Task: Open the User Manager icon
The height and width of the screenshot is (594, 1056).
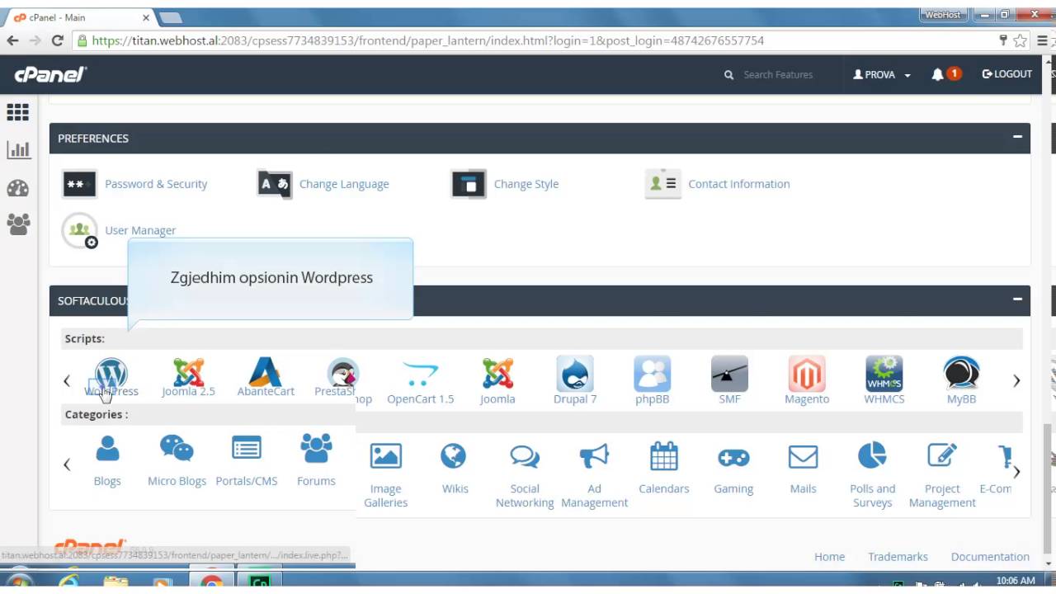Action: tap(80, 231)
